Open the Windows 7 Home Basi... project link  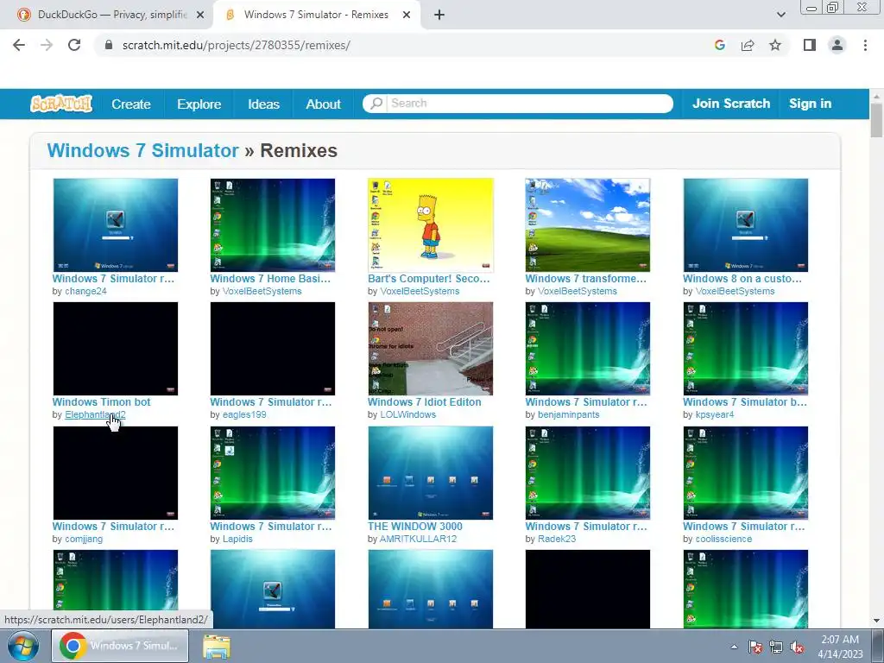pyautogui.click(x=270, y=279)
